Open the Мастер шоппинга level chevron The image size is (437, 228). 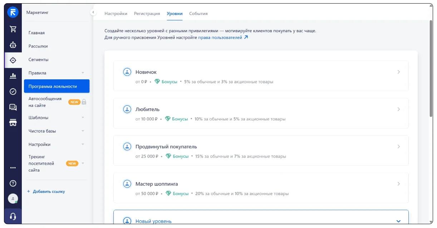point(399,184)
